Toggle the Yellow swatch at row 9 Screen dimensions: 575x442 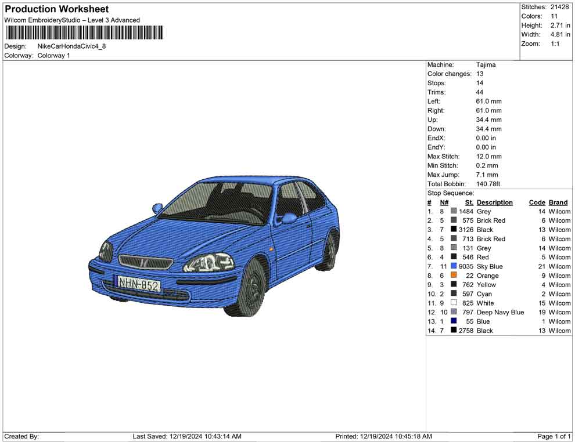452,284
